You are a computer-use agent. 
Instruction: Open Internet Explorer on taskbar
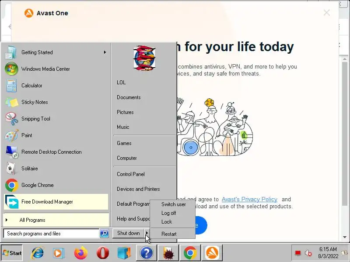tap(38, 253)
